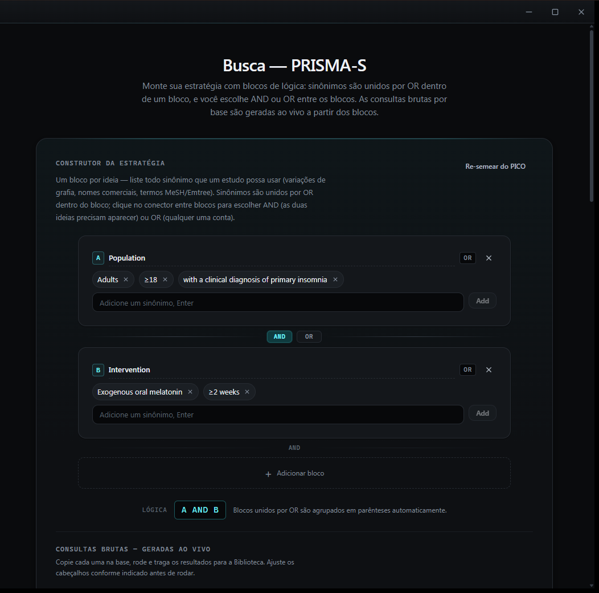599x593 pixels.
Task: Click the Adults chip label
Action: [108, 279]
